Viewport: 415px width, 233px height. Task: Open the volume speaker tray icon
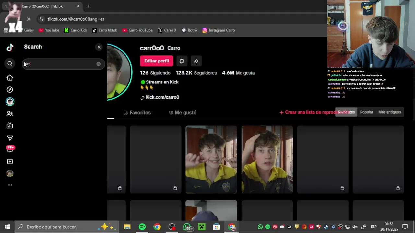pos(355,227)
